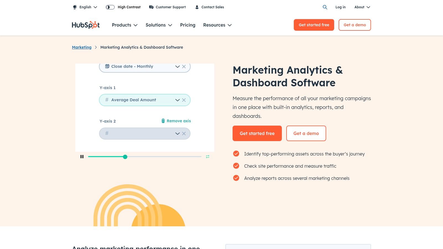Click the HubSpot logo
The image size is (443, 249).
tap(86, 25)
